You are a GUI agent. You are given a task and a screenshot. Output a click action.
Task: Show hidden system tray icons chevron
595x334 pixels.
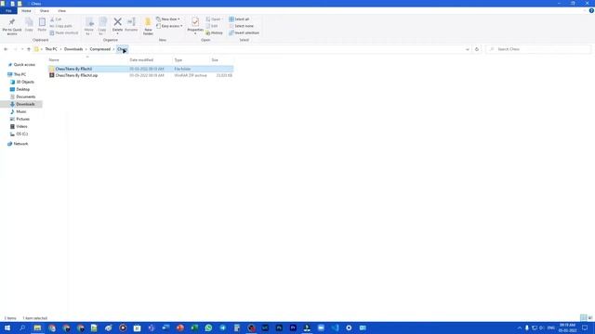tap(519, 328)
